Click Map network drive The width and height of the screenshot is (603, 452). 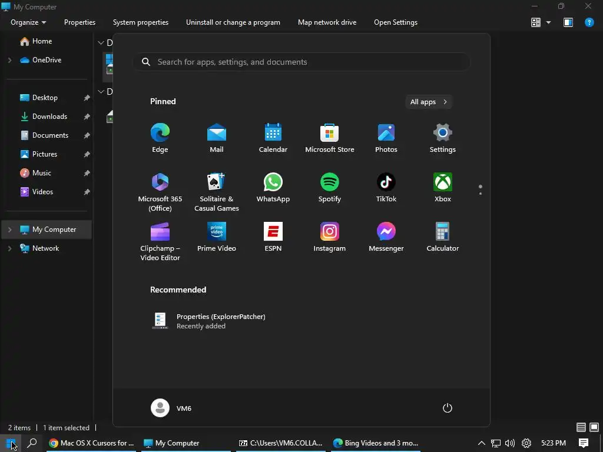(x=327, y=22)
